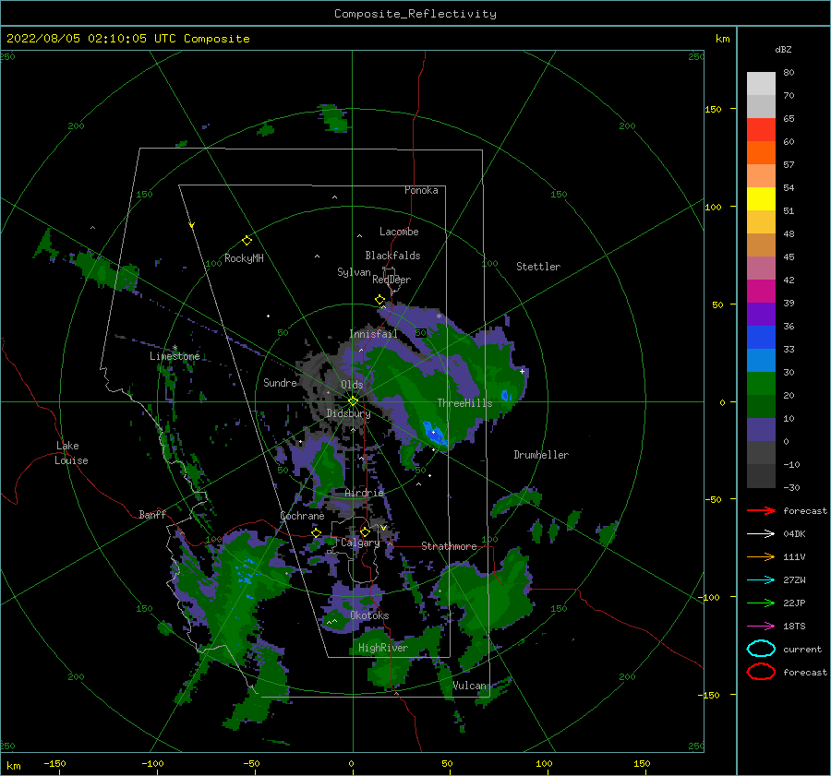The height and width of the screenshot is (776, 831).
Task: Click the dBZ legend heading
Action: (x=783, y=49)
